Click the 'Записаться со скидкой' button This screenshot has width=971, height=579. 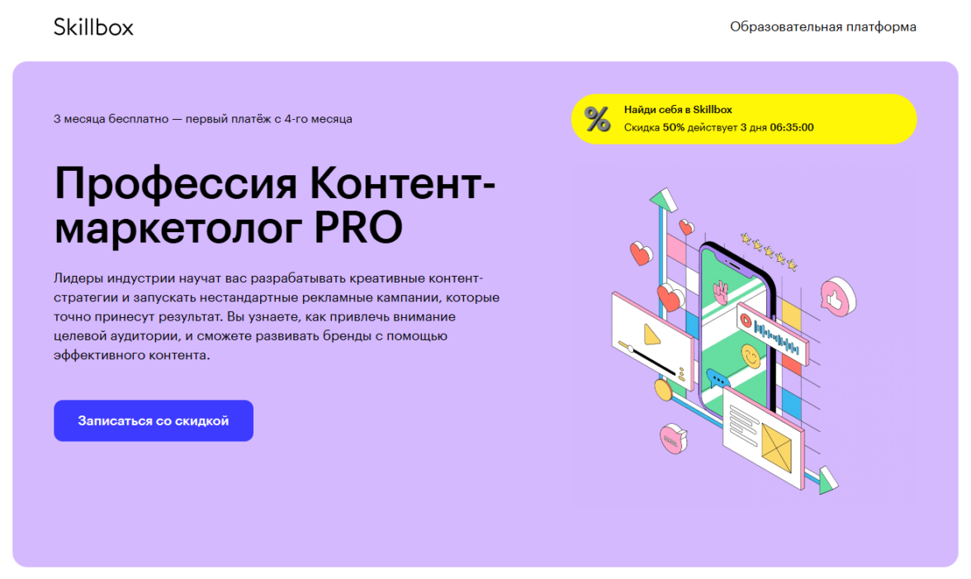click(154, 420)
